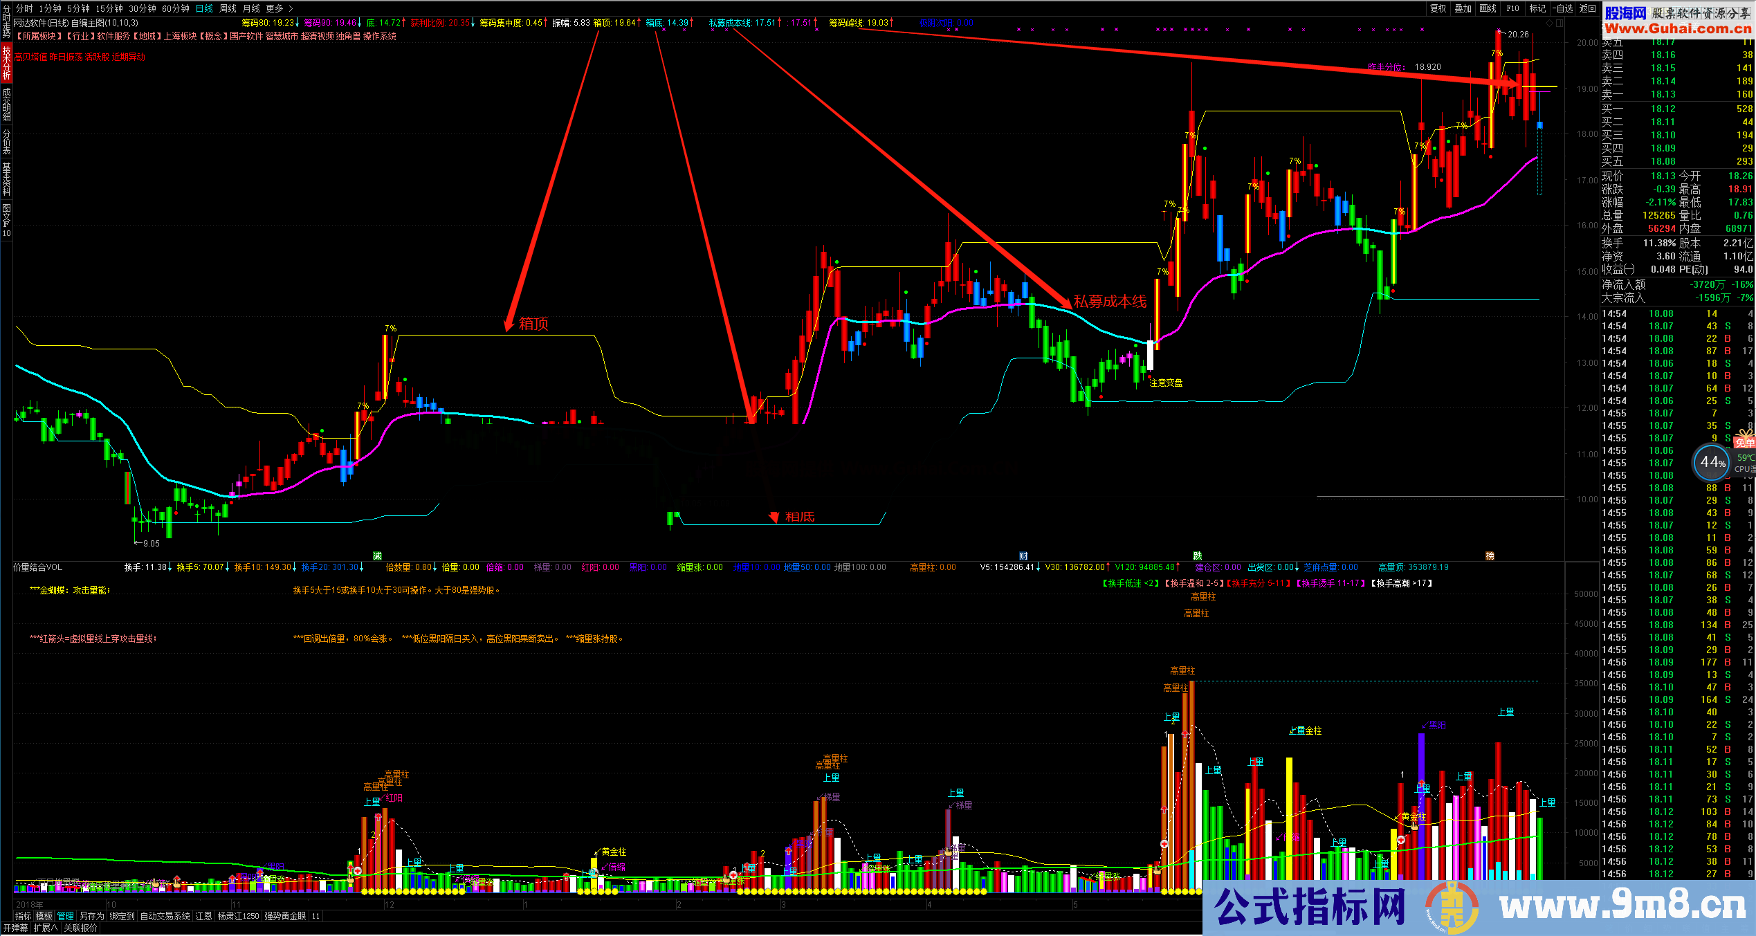Screen dimensions: 1756x936
Task: Toggle 复权 price adjustment in the top toolbar
Action: (1438, 8)
